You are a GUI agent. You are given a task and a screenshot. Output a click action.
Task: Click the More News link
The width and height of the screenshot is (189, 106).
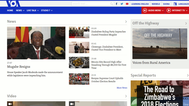pos(122,88)
